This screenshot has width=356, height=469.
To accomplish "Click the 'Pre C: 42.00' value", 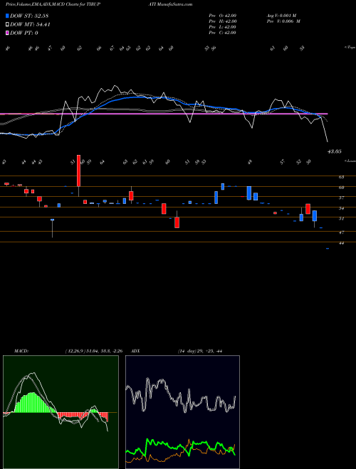I will [223, 33].
